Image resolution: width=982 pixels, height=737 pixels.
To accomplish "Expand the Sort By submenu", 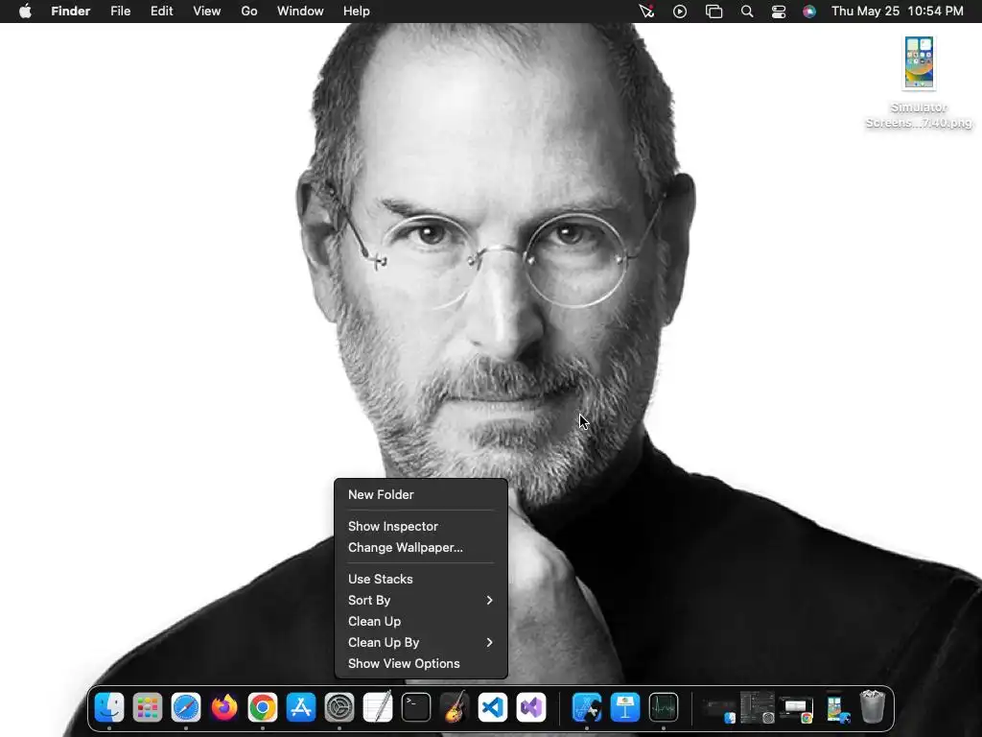I will [x=421, y=601].
